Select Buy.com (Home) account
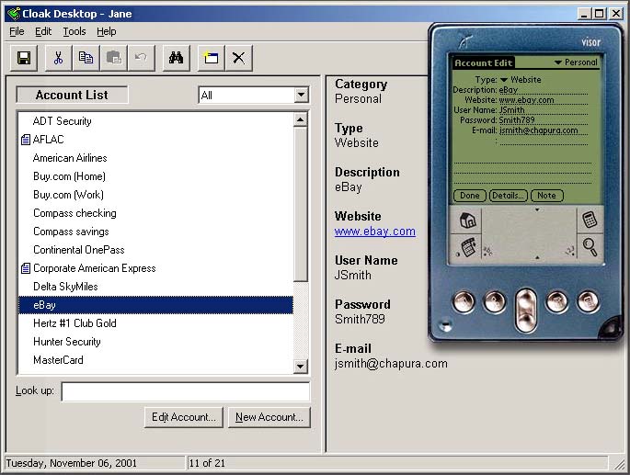This screenshot has width=630, height=475. (x=156, y=176)
